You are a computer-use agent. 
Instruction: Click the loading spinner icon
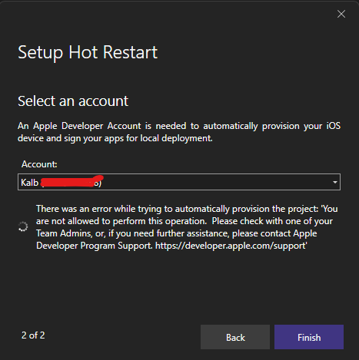click(x=23, y=226)
